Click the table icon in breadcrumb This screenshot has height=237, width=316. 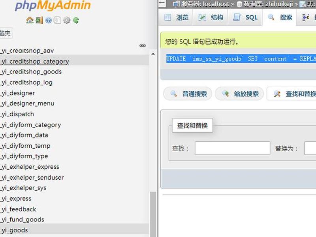click(x=303, y=4)
